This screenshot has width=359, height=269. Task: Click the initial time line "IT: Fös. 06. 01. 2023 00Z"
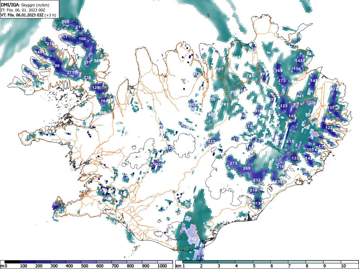click(23, 10)
